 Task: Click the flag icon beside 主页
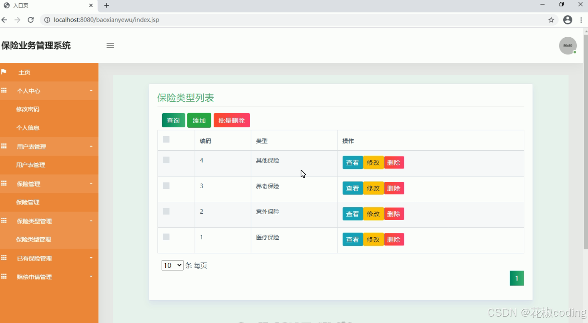[x=4, y=72]
